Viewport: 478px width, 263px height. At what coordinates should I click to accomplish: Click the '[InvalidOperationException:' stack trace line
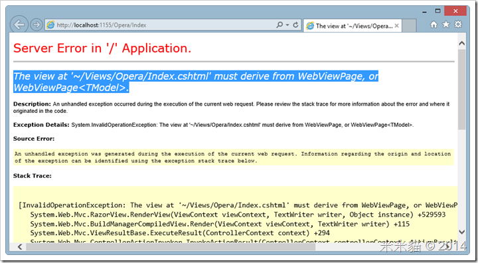[238, 205]
